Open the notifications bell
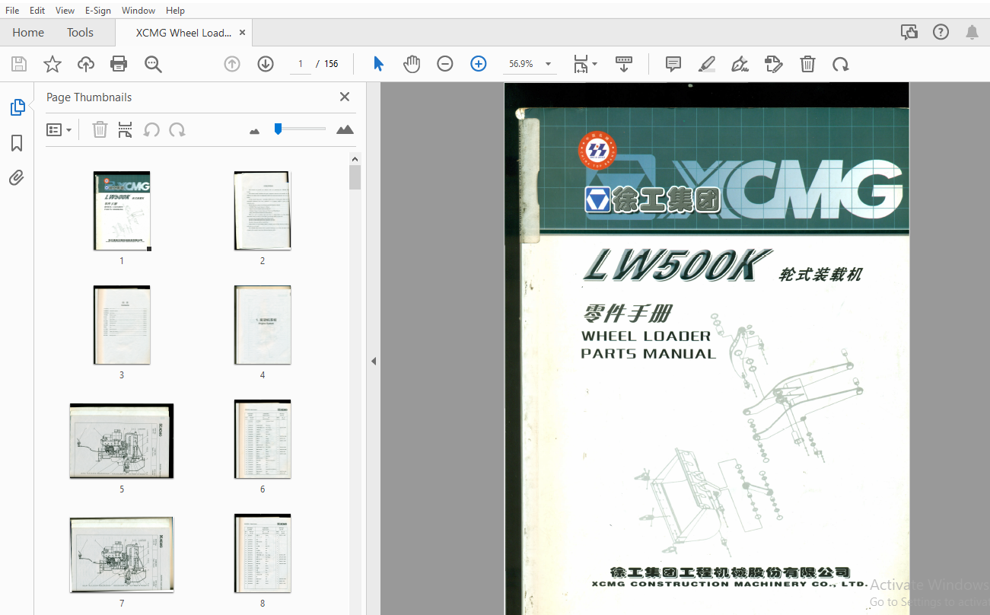990x615 pixels. [972, 32]
